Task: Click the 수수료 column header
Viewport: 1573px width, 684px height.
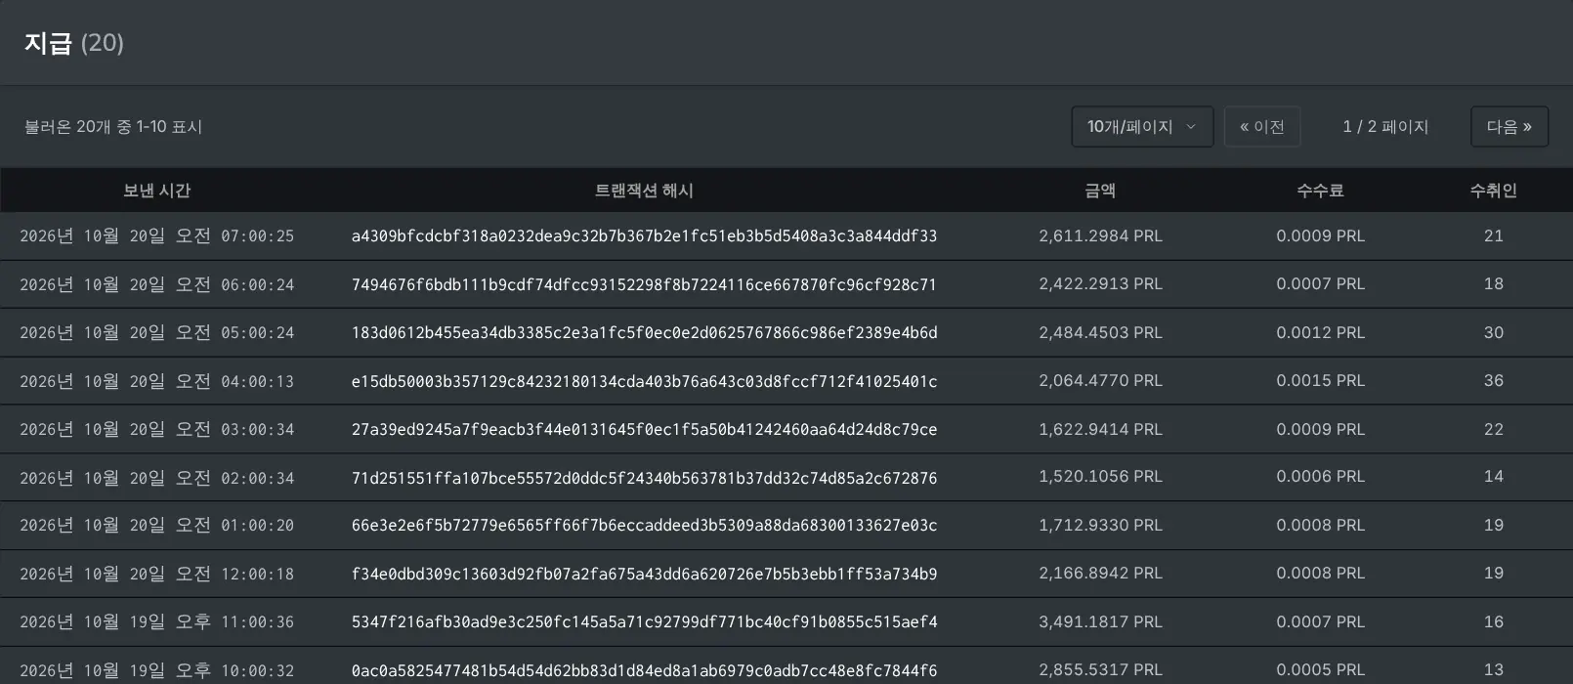Action: 1320,191
